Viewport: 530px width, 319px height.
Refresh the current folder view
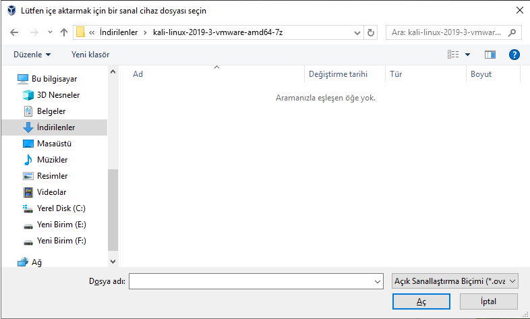point(371,33)
